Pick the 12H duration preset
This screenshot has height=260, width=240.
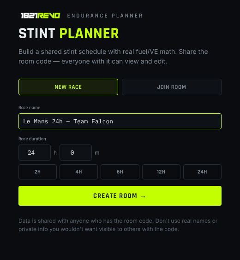[x=161, y=172]
